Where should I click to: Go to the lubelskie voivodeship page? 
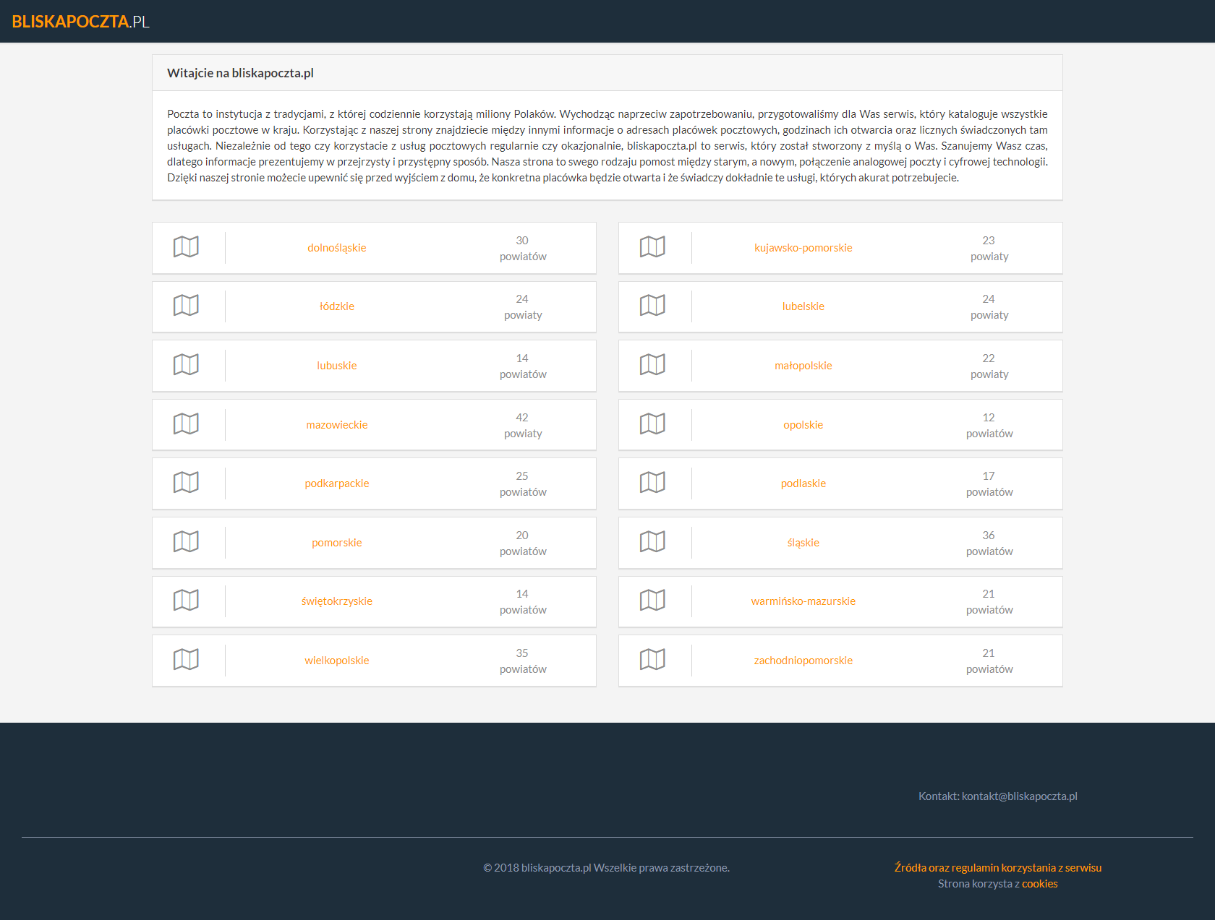(x=803, y=306)
